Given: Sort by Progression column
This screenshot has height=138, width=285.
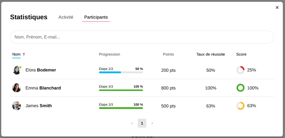Looking at the screenshot, I should (109, 54).
